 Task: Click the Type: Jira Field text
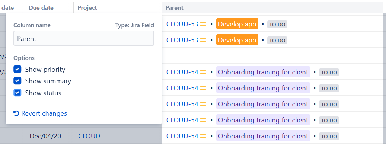click(x=134, y=25)
